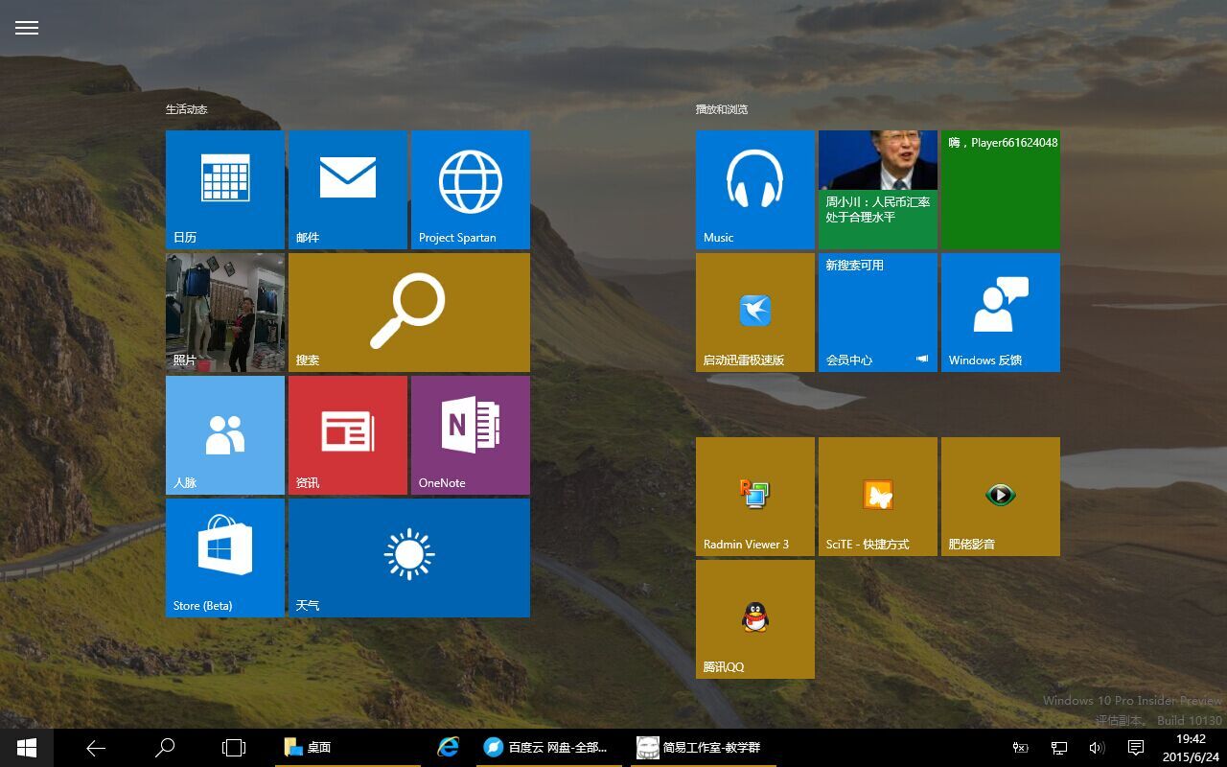Image resolution: width=1227 pixels, height=767 pixels.
Task: Open the 会员中心 tile
Action: (x=878, y=313)
